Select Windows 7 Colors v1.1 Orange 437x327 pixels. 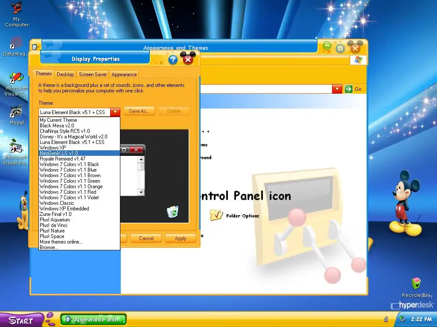coord(79,186)
